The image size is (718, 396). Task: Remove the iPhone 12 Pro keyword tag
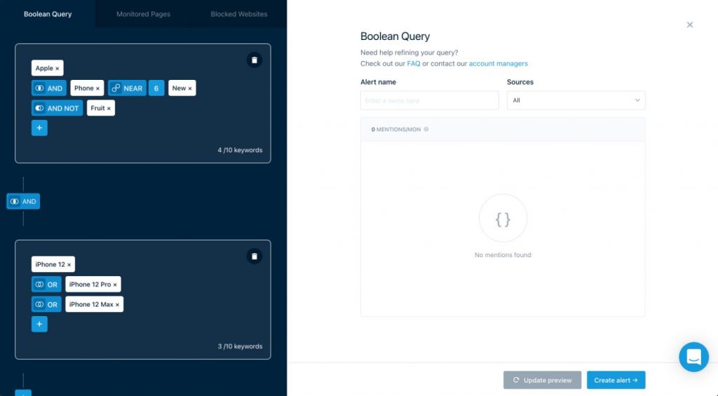click(x=115, y=285)
